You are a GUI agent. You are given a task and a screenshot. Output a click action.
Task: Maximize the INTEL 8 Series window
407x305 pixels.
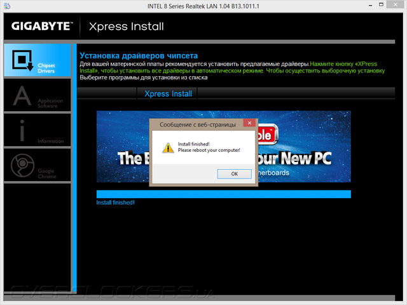381,4
